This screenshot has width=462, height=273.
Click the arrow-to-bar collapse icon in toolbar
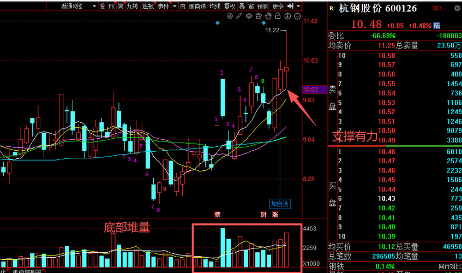(290, 6)
